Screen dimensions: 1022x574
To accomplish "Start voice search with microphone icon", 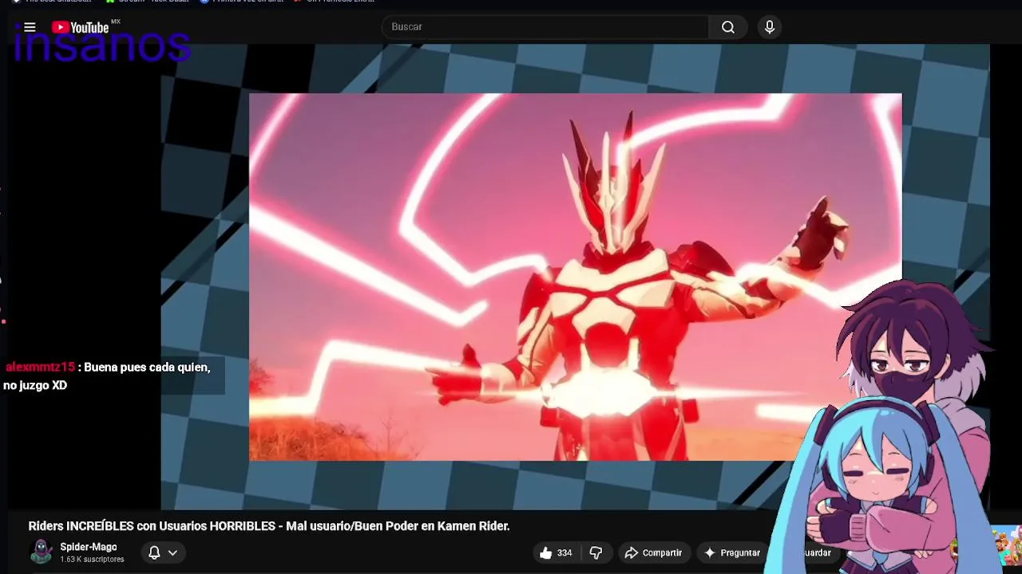I will [x=770, y=27].
